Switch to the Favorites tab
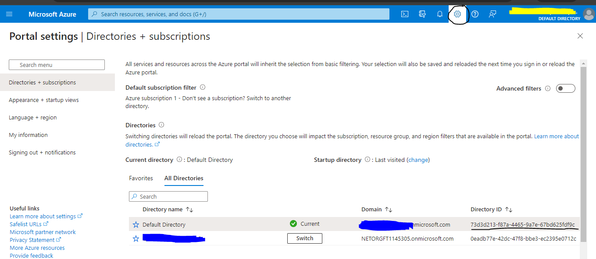The image size is (596, 259). [141, 178]
